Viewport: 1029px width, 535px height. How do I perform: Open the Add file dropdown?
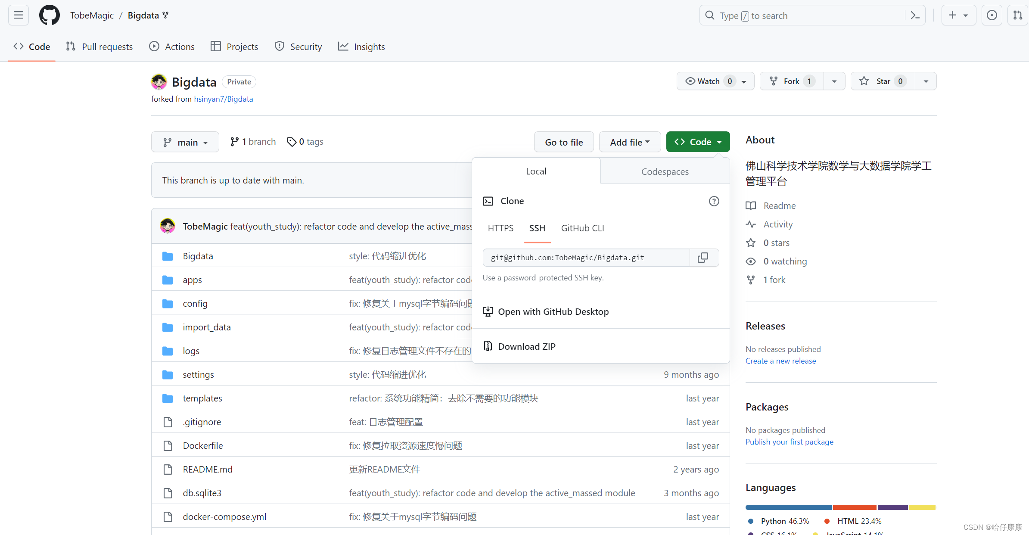pos(629,142)
